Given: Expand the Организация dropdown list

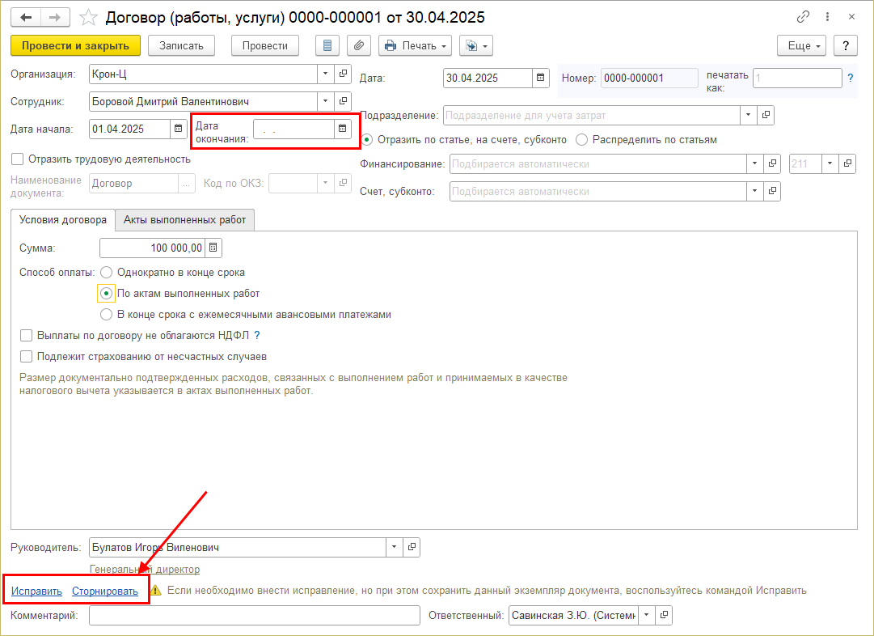Looking at the screenshot, I should click(325, 74).
